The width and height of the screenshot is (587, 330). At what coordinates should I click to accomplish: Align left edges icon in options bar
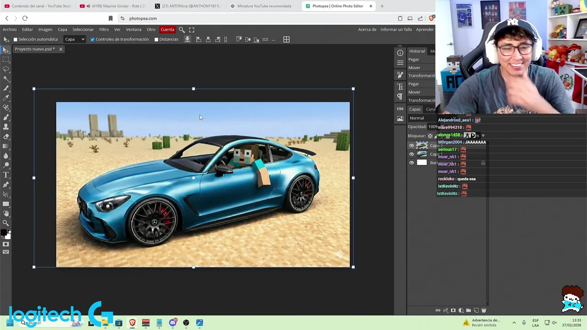point(199,39)
